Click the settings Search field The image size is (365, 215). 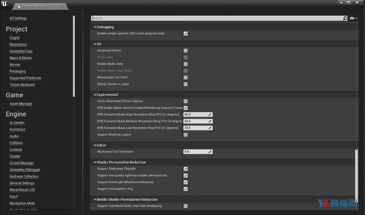coord(217,18)
